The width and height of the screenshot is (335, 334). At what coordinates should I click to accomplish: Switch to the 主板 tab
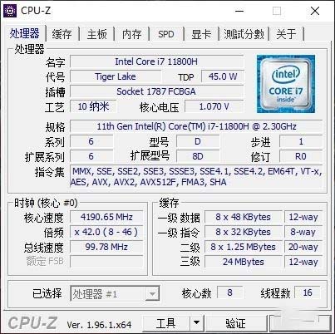click(97, 34)
